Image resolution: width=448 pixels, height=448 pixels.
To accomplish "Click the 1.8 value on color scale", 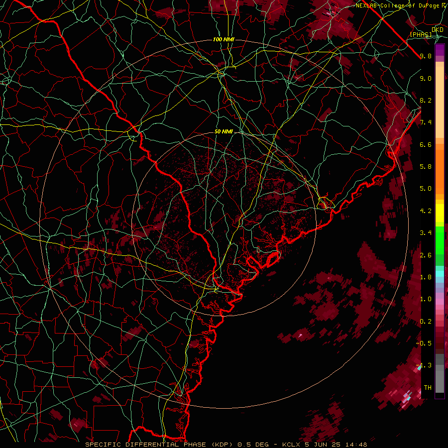I will pyautogui.click(x=426, y=277).
